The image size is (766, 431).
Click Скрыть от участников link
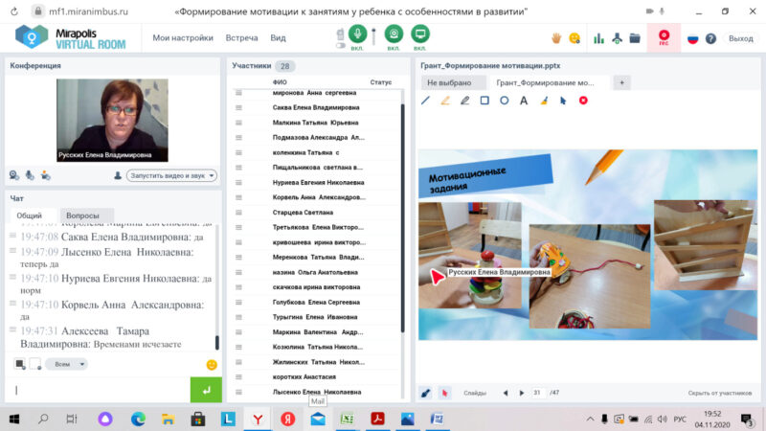point(720,393)
